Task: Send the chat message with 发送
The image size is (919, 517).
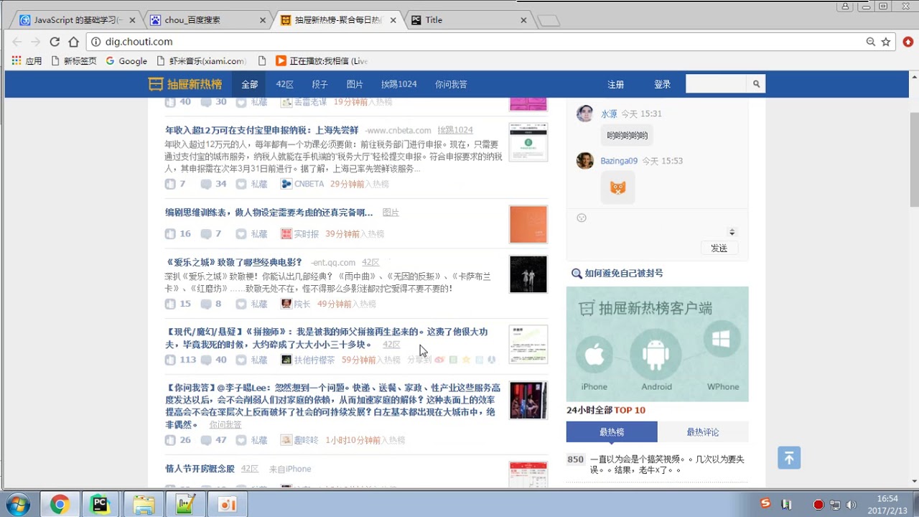Action: [719, 248]
